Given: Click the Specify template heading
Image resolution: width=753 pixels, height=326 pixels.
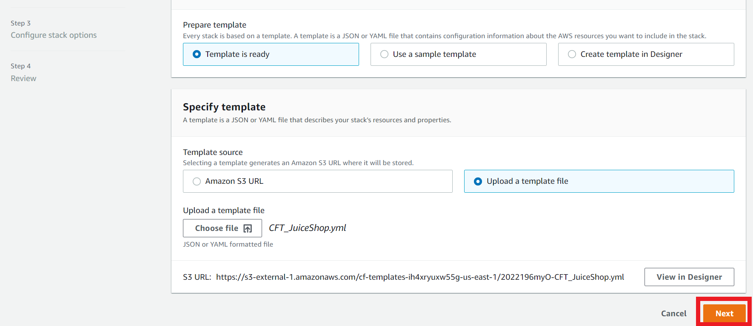Looking at the screenshot, I should click(x=224, y=107).
